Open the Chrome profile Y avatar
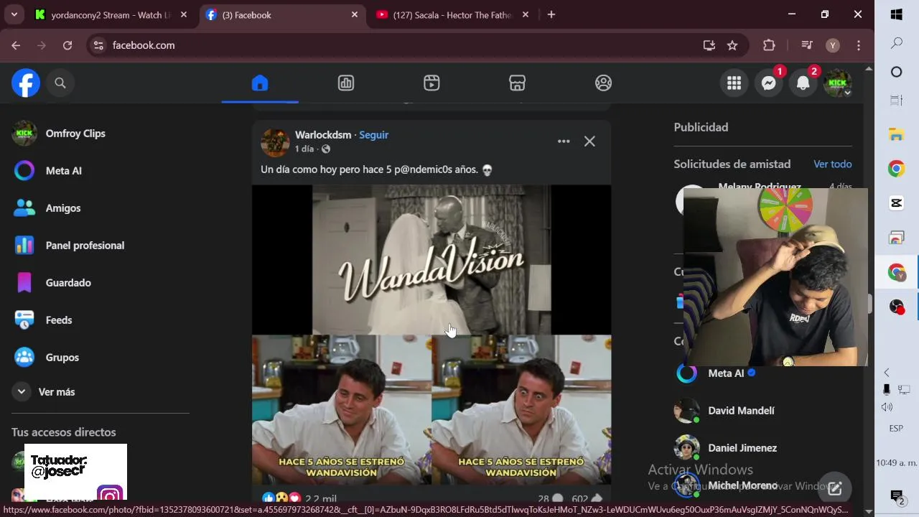This screenshot has height=517, width=919. (833, 45)
